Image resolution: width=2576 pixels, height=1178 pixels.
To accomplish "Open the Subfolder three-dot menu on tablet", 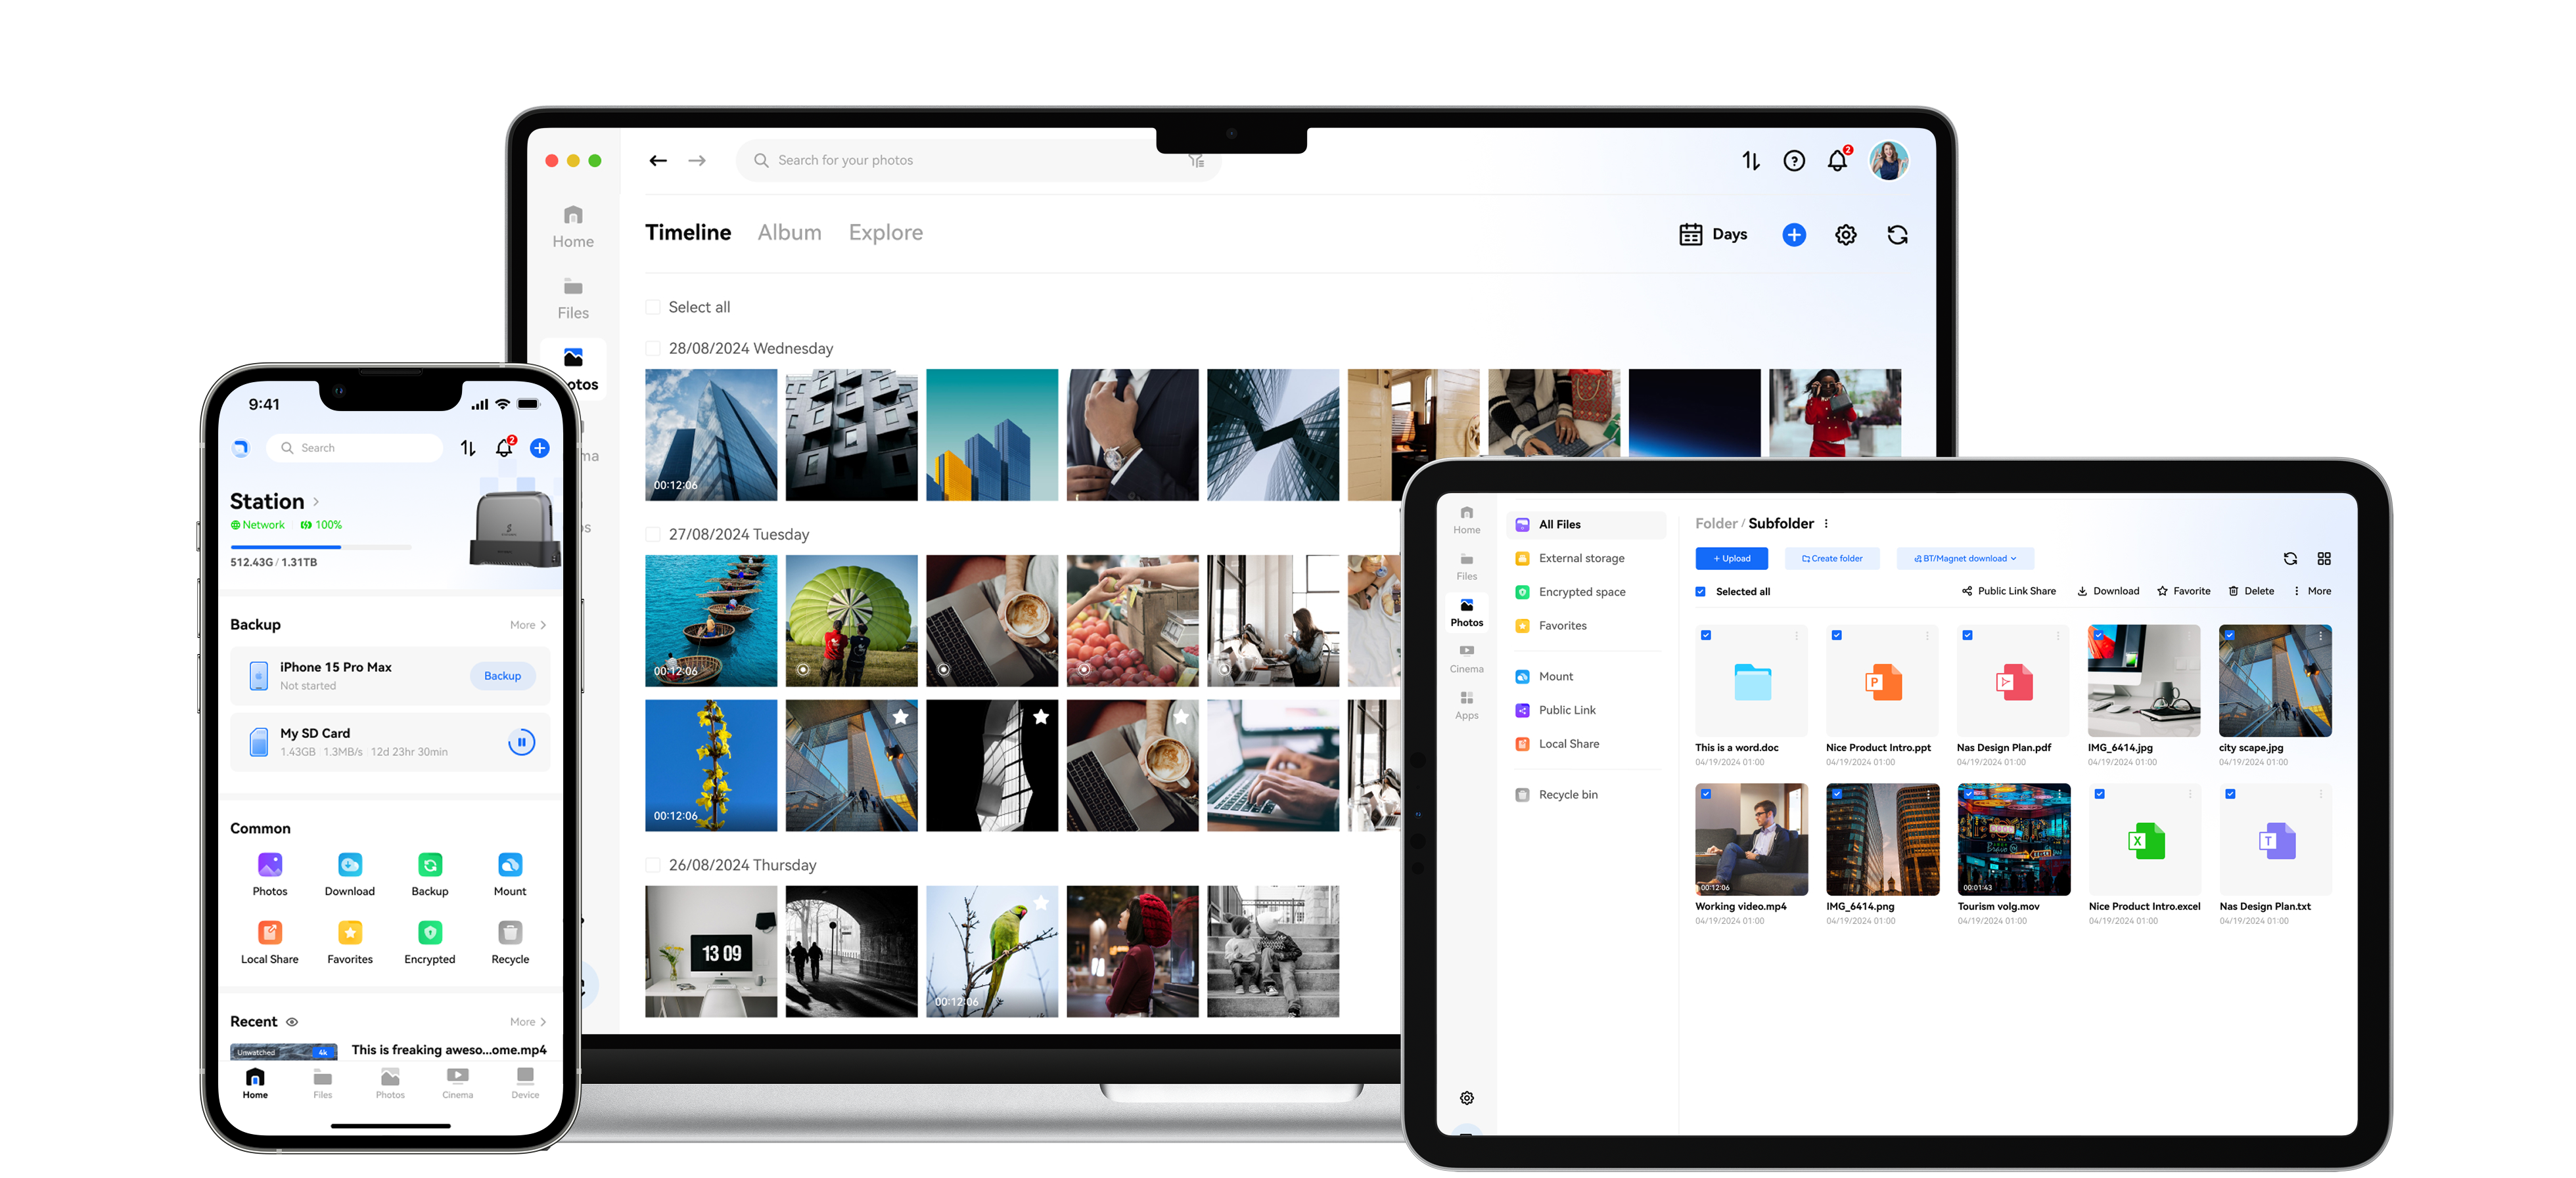I will click(1826, 523).
